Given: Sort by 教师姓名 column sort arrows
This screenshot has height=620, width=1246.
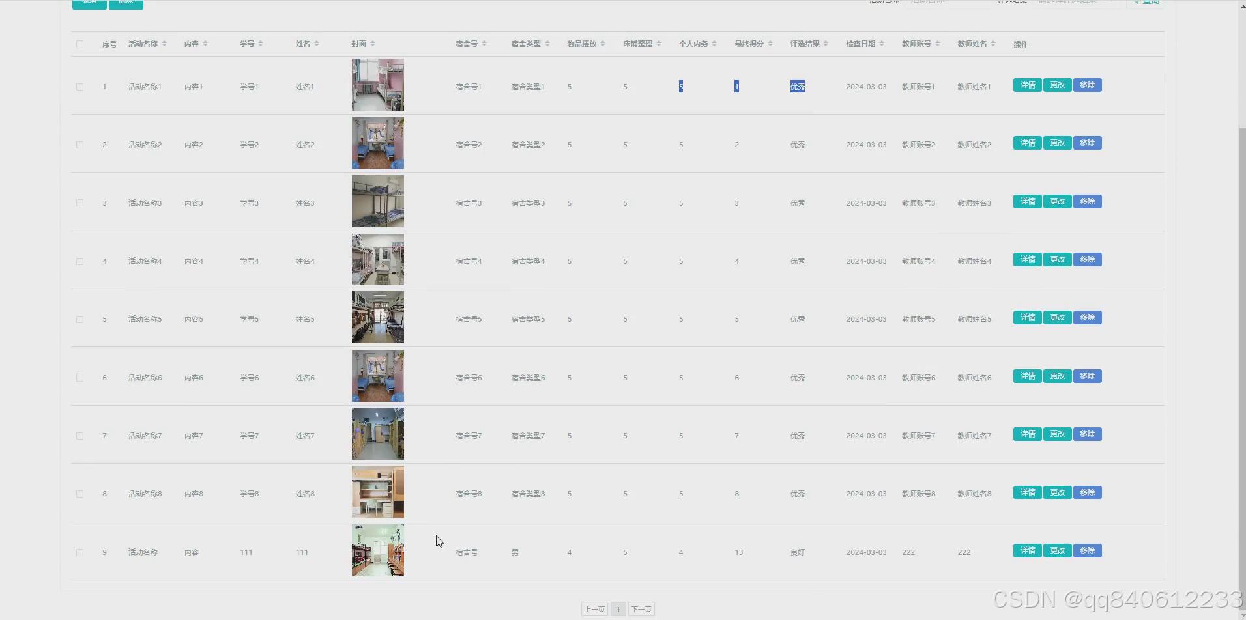Looking at the screenshot, I should click(x=993, y=44).
